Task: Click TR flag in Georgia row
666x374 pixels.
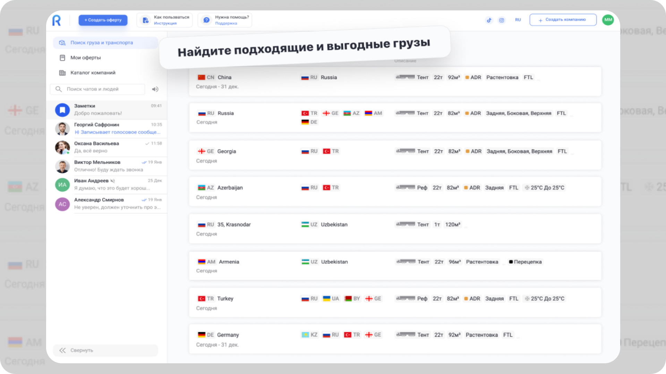Action: coord(327,151)
